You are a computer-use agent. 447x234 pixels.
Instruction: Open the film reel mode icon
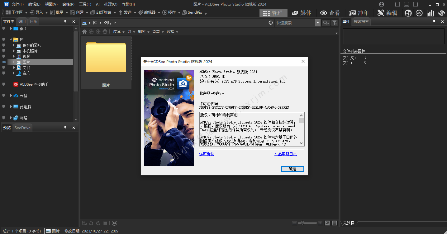coord(408,13)
